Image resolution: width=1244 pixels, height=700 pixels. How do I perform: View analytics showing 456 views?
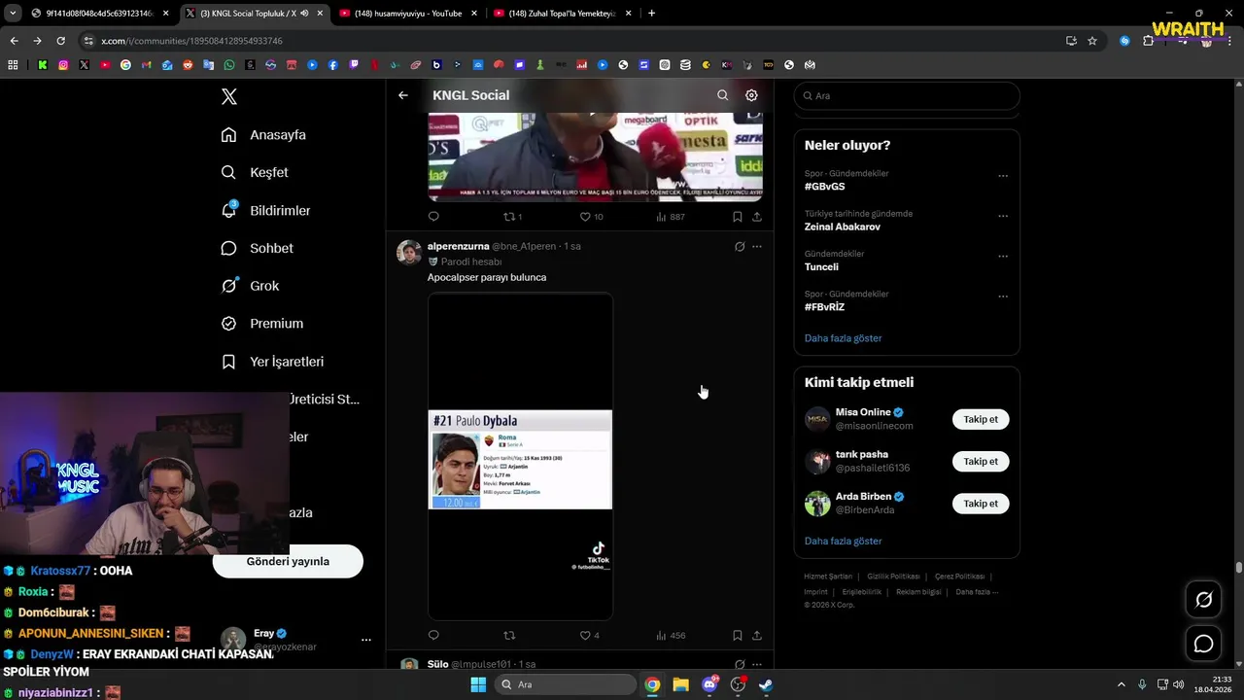click(x=670, y=635)
